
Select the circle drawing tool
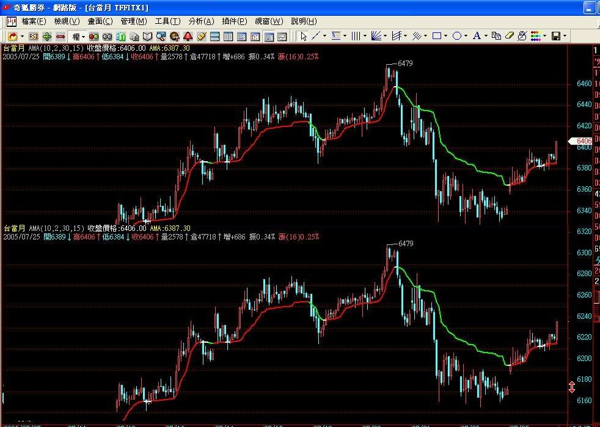pos(457,36)
